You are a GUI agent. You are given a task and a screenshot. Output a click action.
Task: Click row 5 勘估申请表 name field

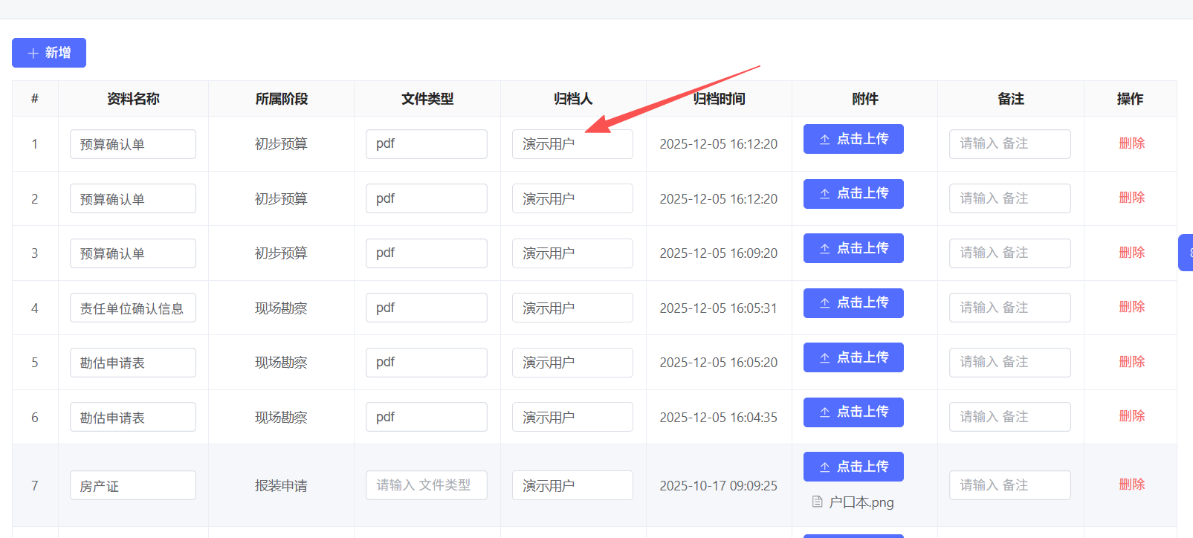(133, 363)
